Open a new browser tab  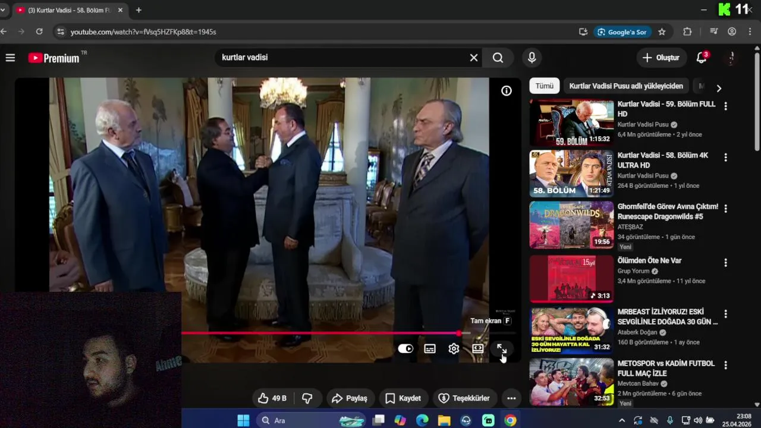coord(139,10)
